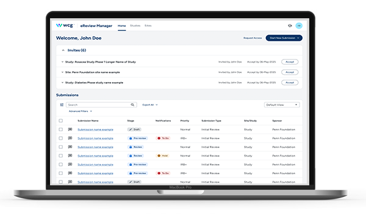The width and height of the screenshot is (366, 223).
Task: Click the WCG logo
Action: [65, 26]
